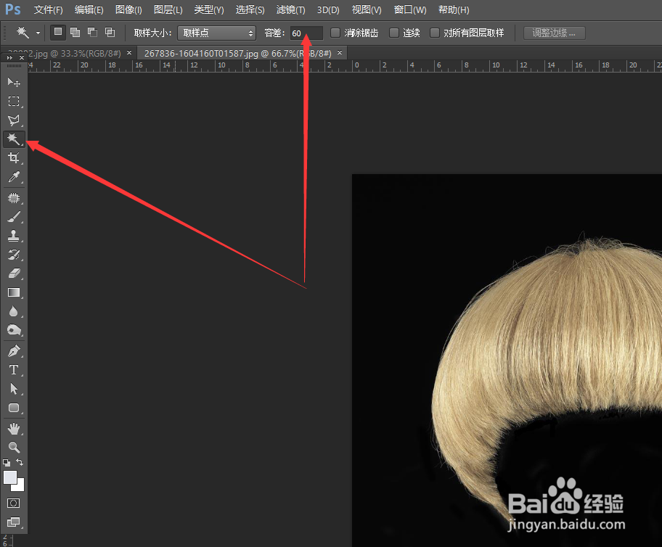Close the 33.3% jpg document tab
Image resolution: width=662 pixels, height=547 pixels.
pos(129,53)
